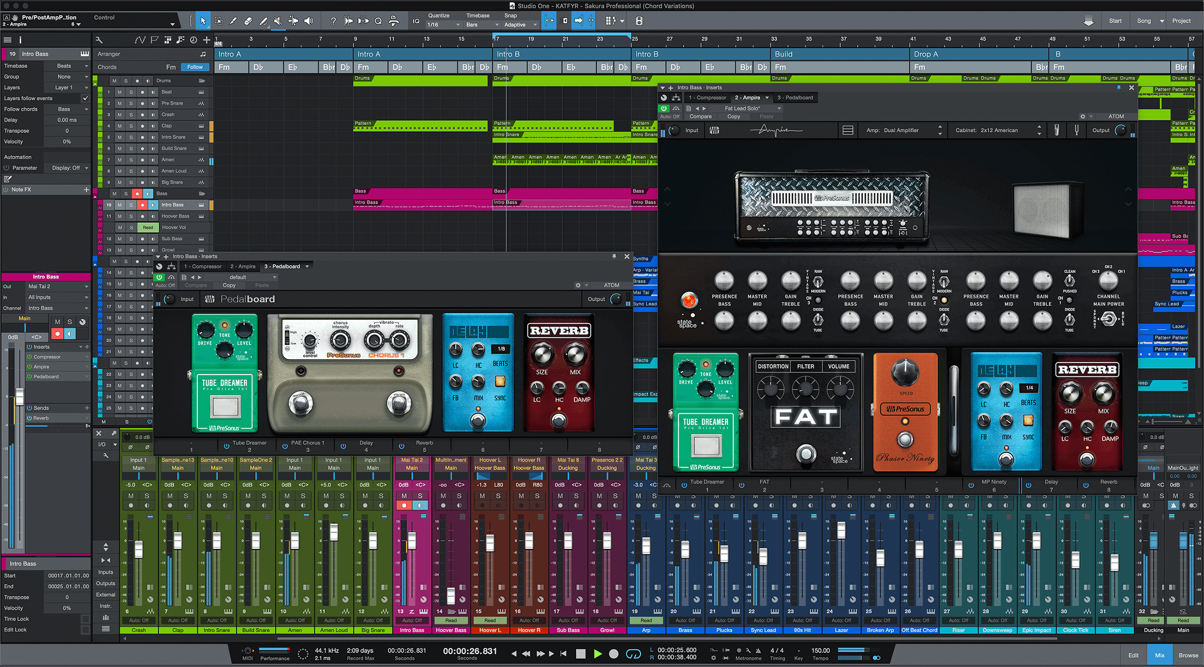Select the Paint tool
The image size is (1204, 667).
(263, 20)
